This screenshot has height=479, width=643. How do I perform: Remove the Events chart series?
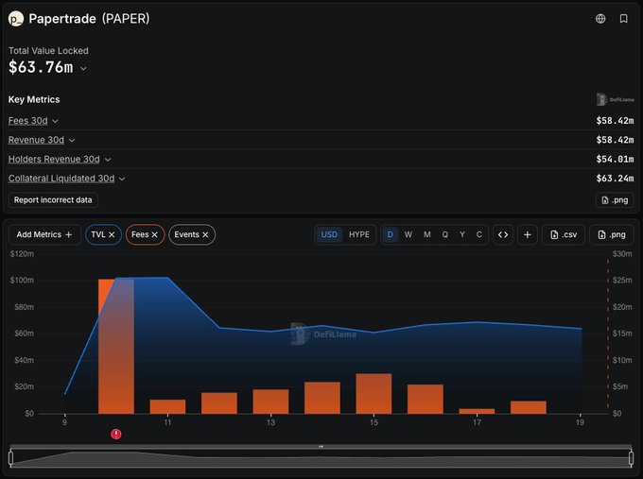pyautogui.click(x=205, y=235)
